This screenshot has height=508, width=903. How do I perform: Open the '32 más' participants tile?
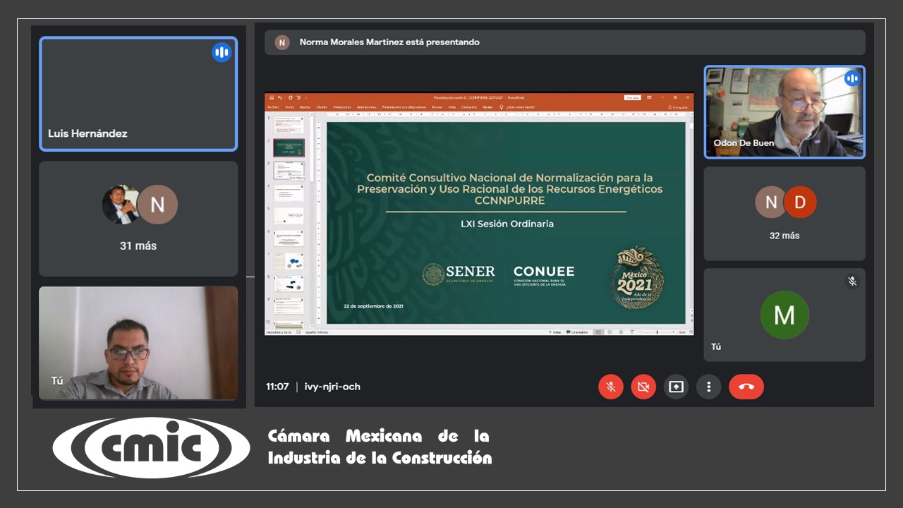coord(784,214)
